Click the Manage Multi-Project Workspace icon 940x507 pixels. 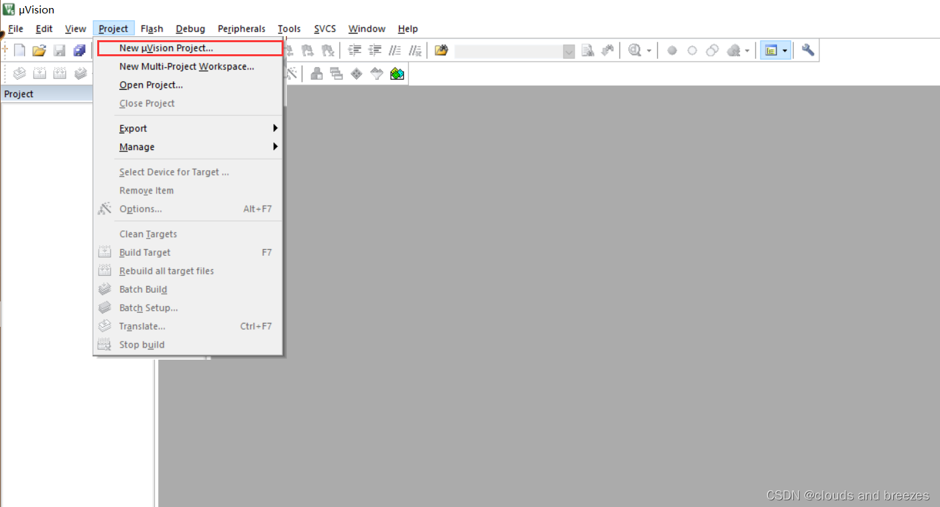point(336,74)
